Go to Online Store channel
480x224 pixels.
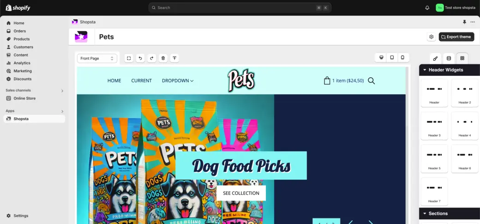coord(24,98)
